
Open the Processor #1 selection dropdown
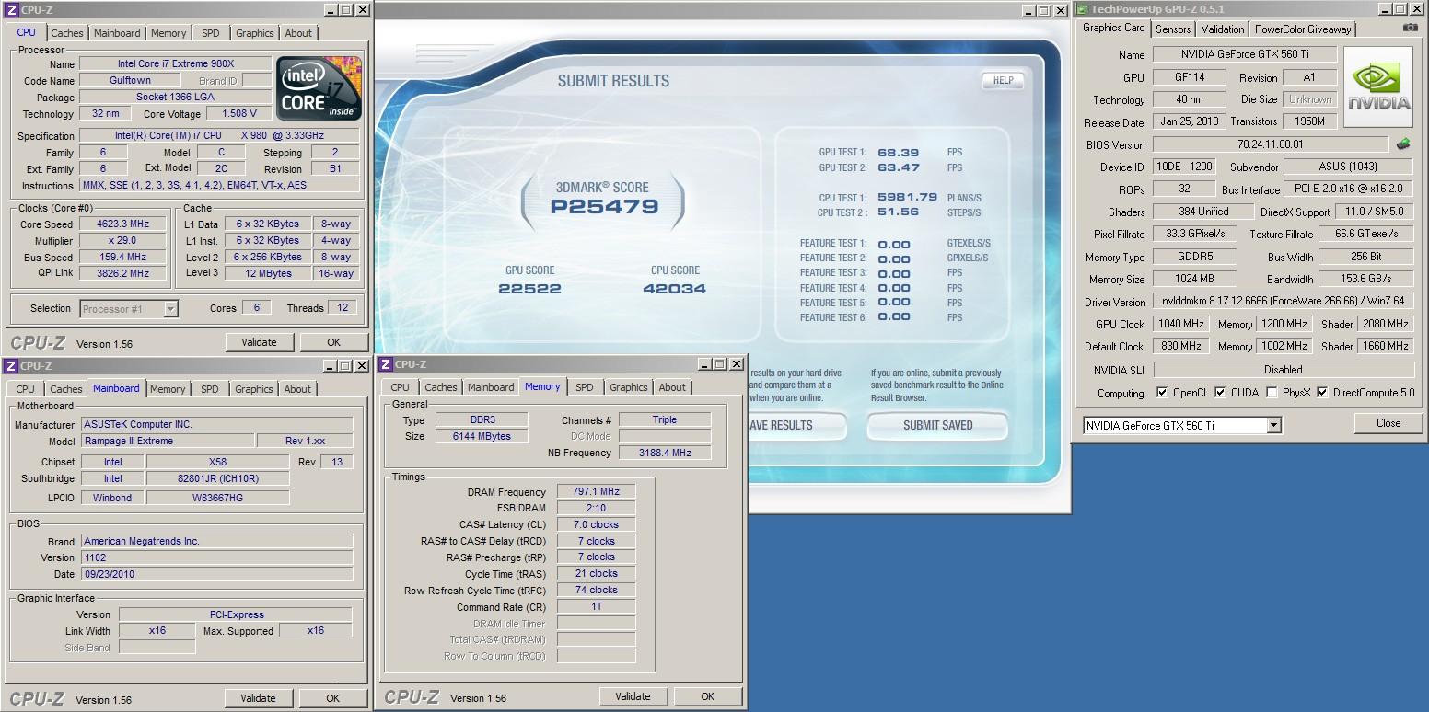pyautogui.click(x=170, y=309)
